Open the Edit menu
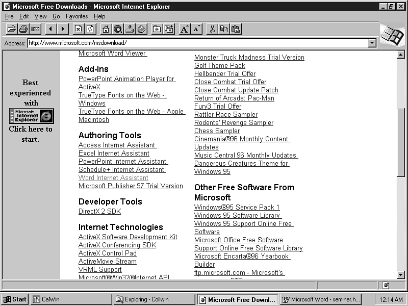408x306 pixels. point(24,16)
